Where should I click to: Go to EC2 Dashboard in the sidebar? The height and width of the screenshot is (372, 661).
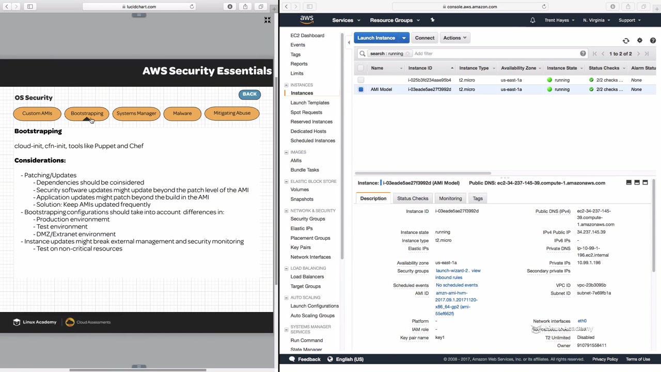[307, 36]
